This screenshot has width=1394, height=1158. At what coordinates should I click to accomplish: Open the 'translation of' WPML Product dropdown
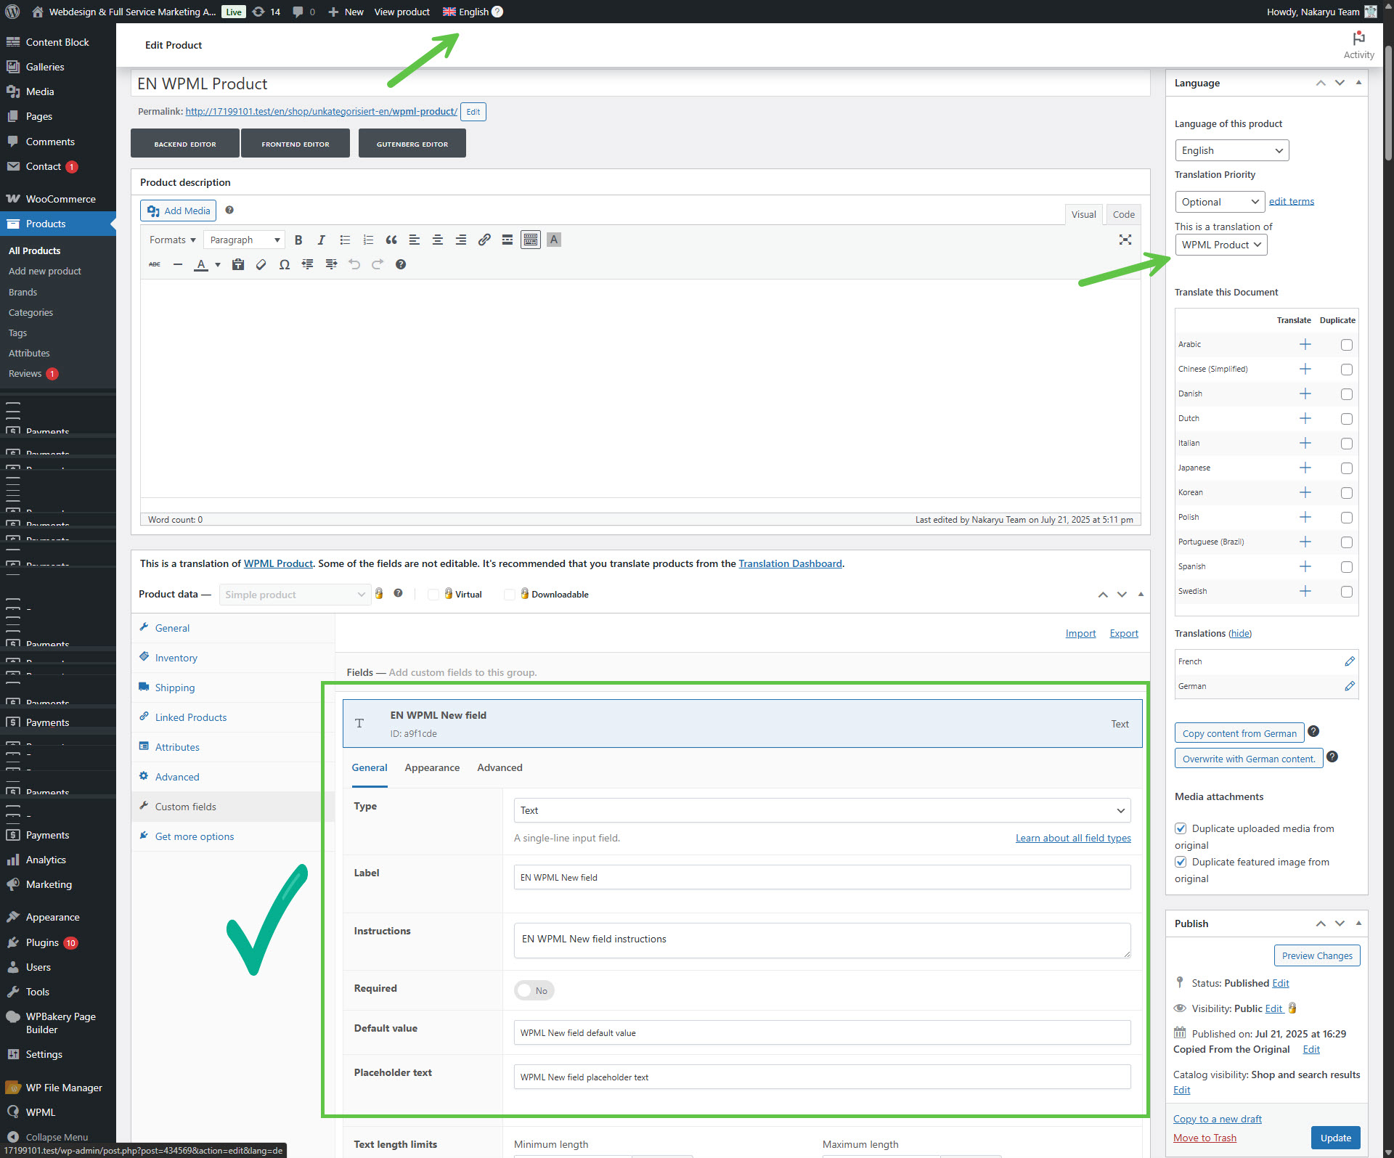[x=1221, y=245]
